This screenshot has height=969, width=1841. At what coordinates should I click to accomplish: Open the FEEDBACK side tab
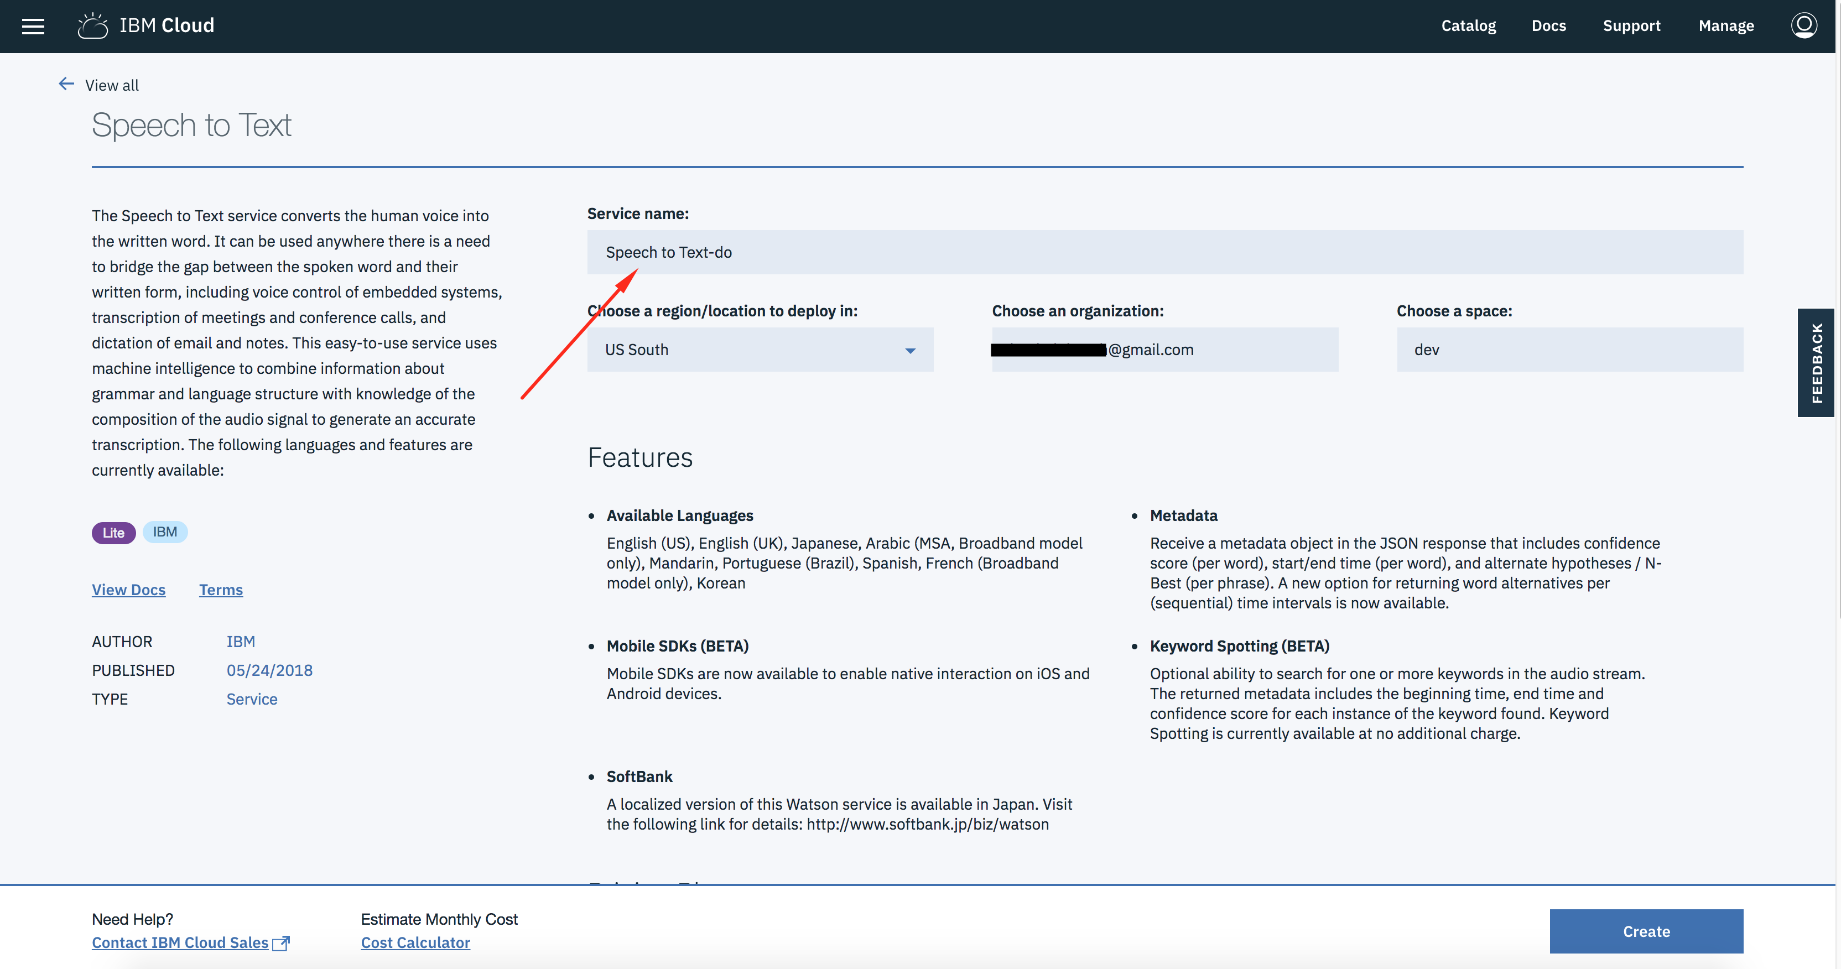(1816, 363)
